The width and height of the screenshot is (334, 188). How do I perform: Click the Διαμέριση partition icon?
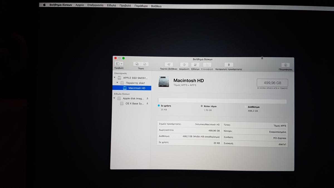(x=184, y=65)
